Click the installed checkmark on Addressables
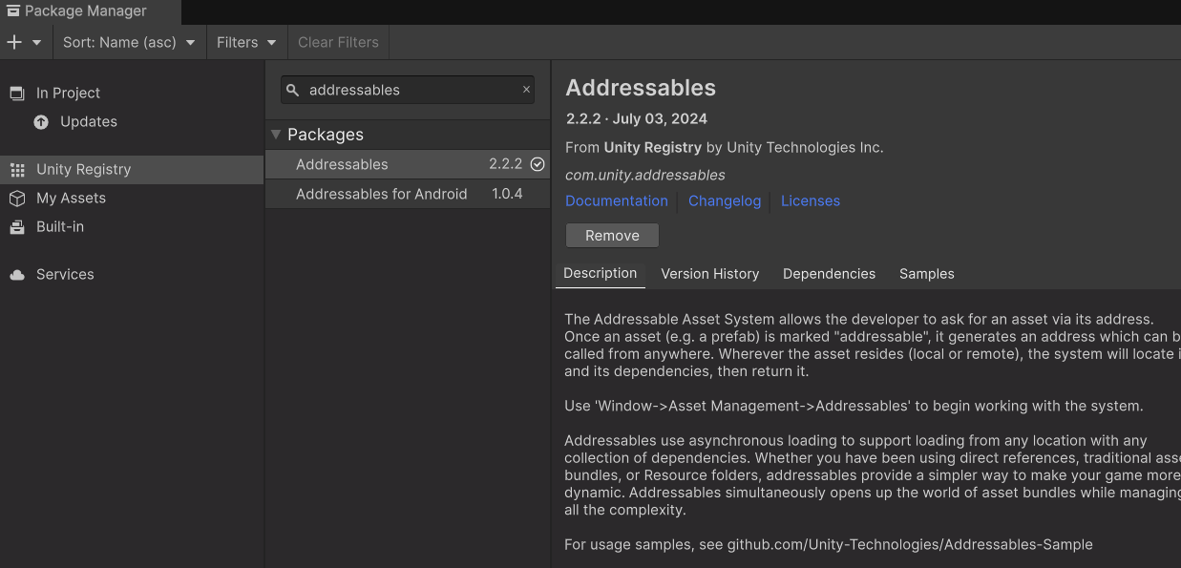 click(x=538, y=164)
